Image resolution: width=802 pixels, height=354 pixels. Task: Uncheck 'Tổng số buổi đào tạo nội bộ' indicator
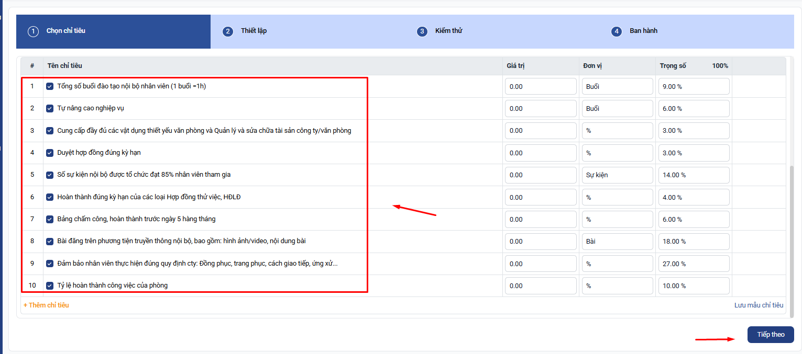[50, 86]
